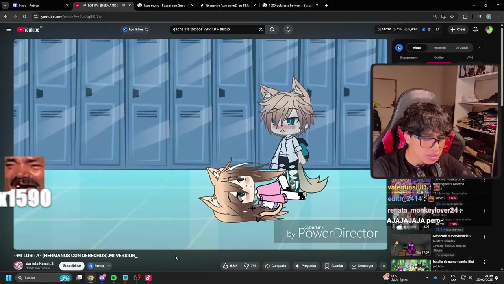Bookmark this page with the star icon

click(x=452, y=17)
